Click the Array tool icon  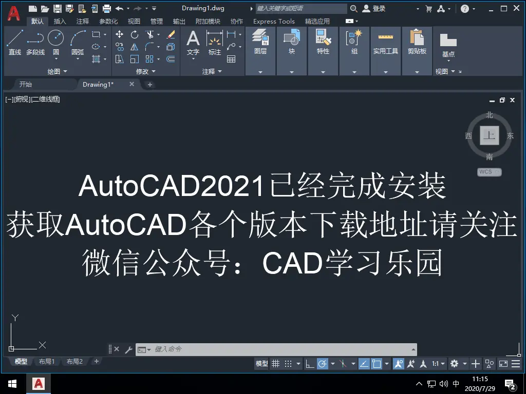click(149, 60)
